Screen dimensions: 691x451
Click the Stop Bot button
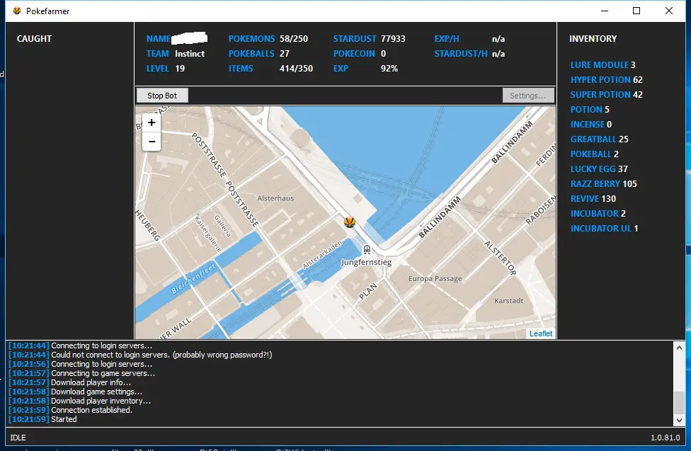click(162, 96)
